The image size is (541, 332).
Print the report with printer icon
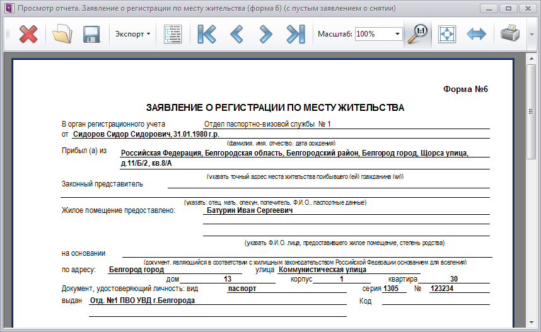coord(510,33)
